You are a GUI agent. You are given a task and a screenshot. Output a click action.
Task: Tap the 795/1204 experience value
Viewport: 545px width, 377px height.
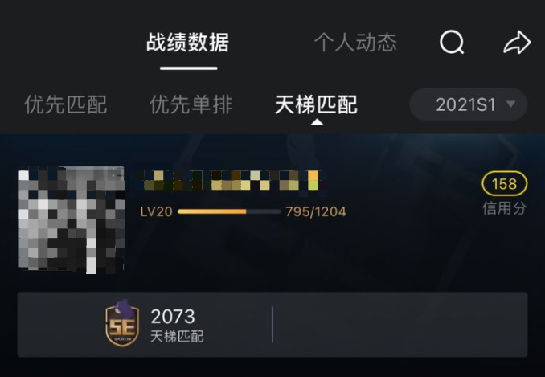click(316, 211)
